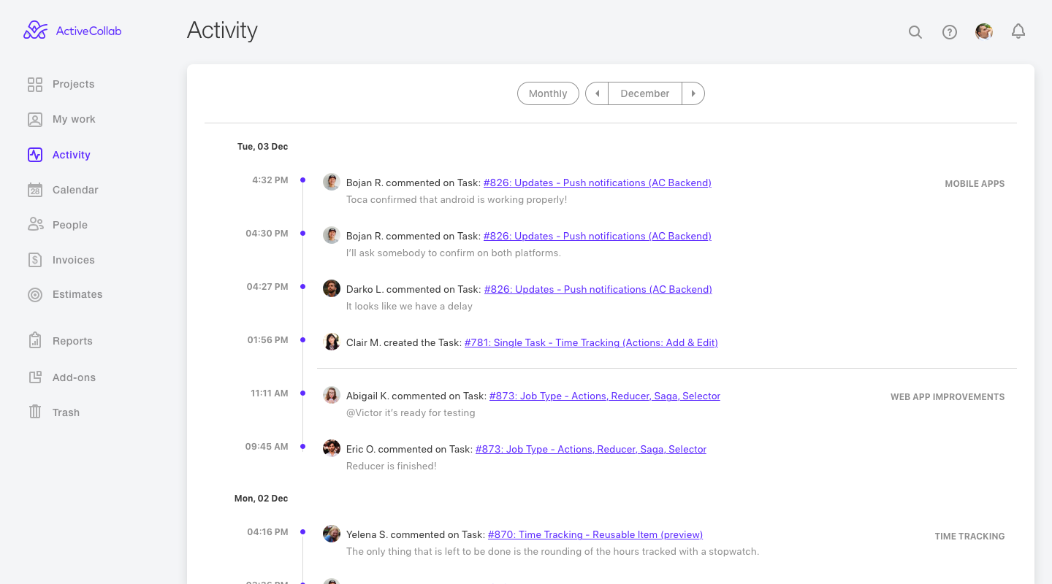
Task: Click Yelena S. avatar at 04:16 PM
Action: pyautogui.click(x=332, y=534)
